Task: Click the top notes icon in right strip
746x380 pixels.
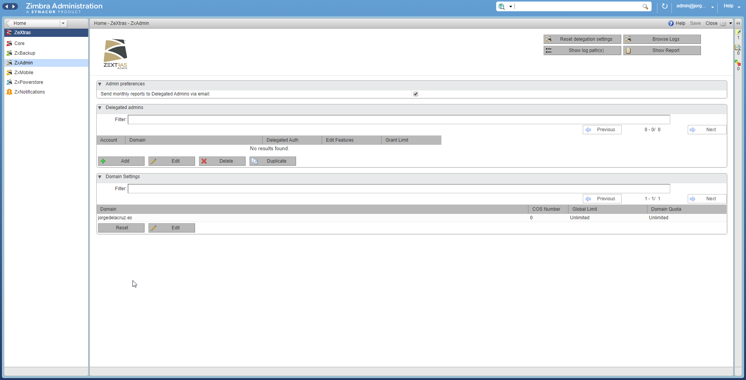Action: tap(738, 32)
